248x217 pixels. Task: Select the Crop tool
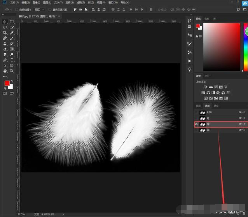point(5,33)
